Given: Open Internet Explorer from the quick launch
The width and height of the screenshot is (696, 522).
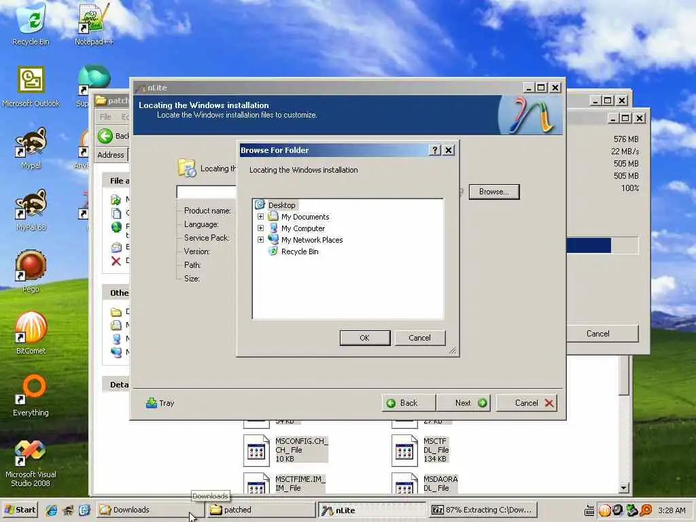Looking at the screenshot, I should 52,510.
